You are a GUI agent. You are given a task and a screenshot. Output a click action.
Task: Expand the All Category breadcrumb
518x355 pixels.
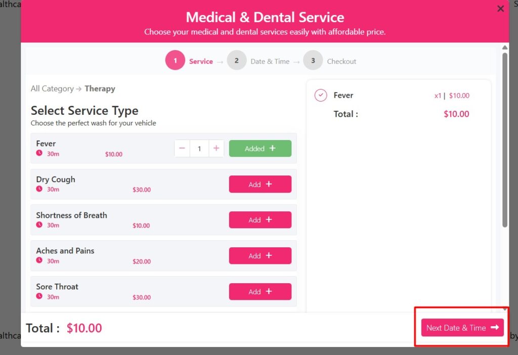coord(52,88)
